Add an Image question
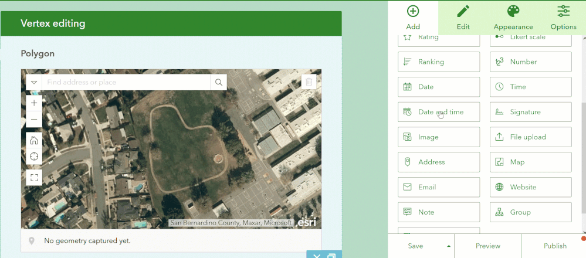 439,137
